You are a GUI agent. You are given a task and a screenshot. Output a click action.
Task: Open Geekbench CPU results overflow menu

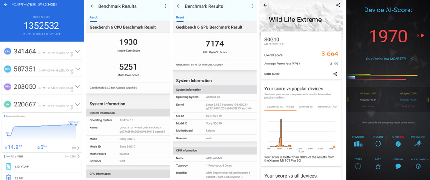(166, 6)
